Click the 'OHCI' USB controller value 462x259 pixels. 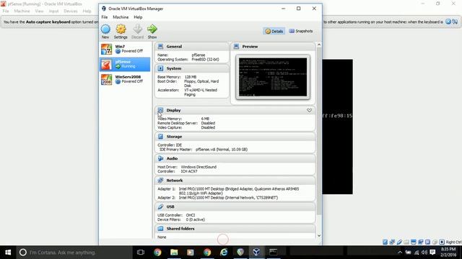click(191, 215)
